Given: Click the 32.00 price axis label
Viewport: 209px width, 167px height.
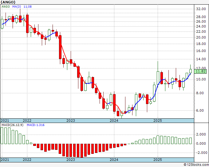Looking at the screenshot, I should [x=201, y=9].
